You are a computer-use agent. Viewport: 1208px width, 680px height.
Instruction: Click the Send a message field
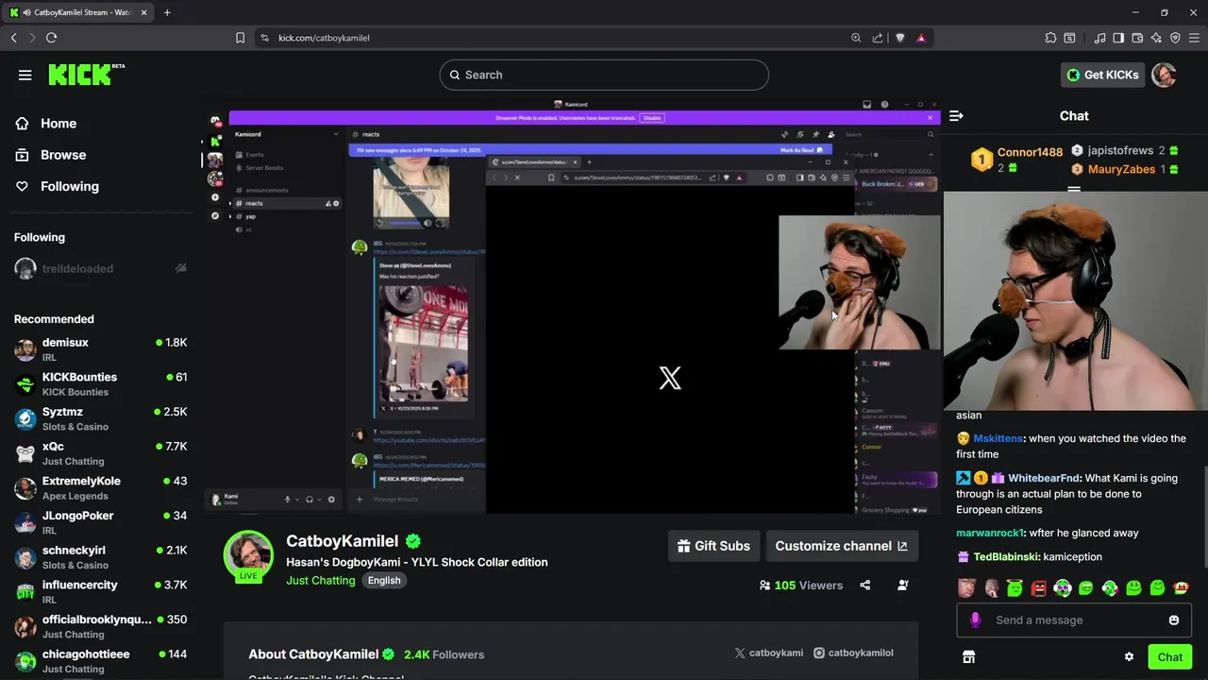tap(1074, 620)
